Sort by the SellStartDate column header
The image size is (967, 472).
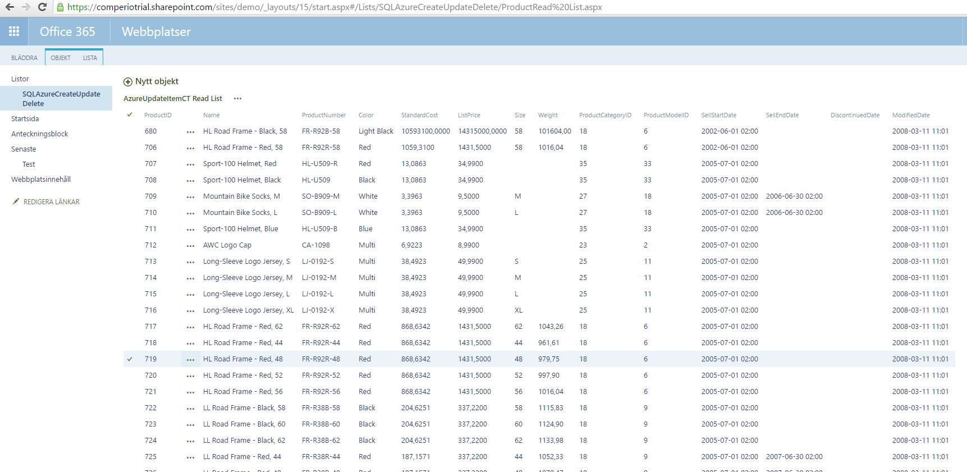[719, 115]
